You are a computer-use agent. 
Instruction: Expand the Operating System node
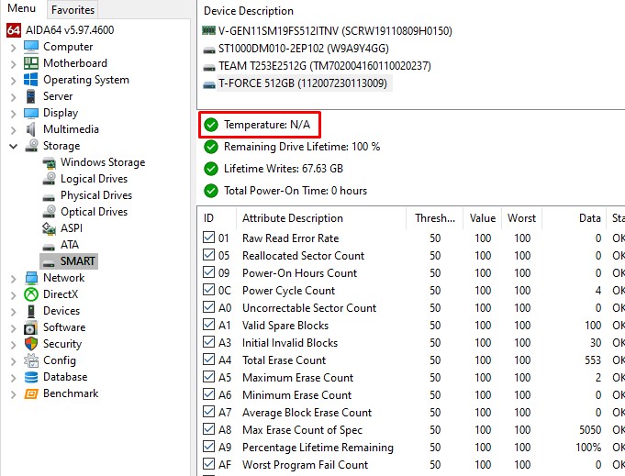click(x=13, y=81)
